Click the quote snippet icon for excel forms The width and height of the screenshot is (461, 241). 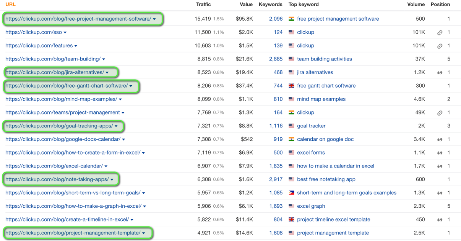tap(440, 153)
